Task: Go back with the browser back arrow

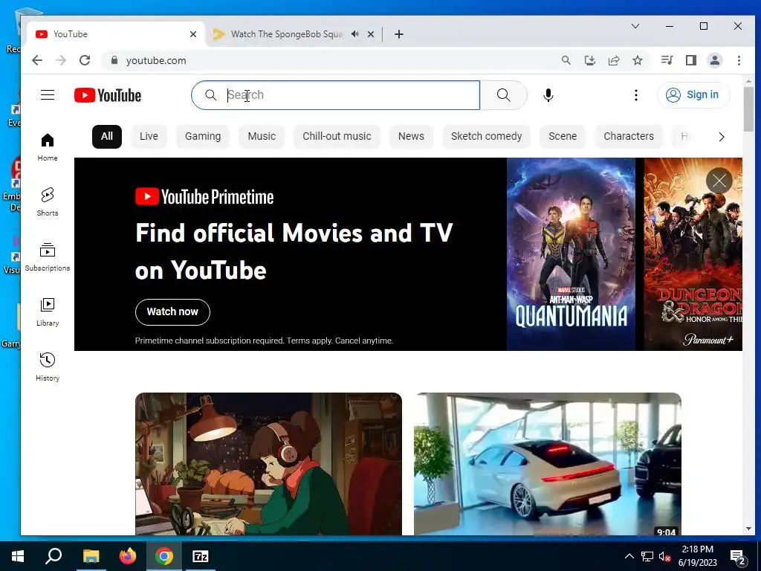Action: (x=37, y=60)
